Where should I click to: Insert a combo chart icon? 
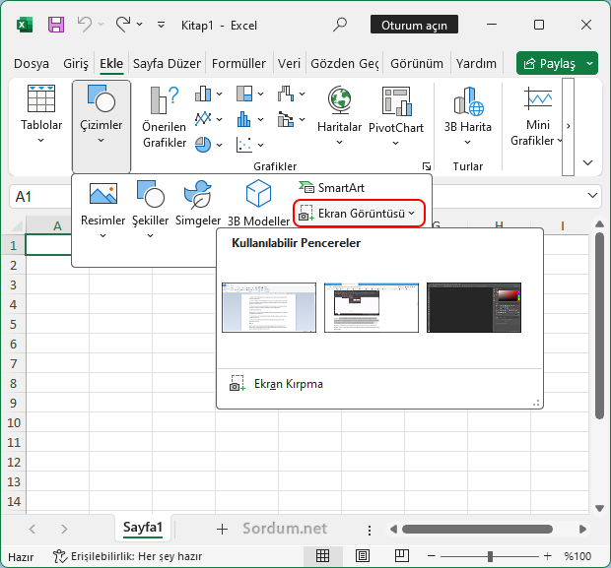[286, 119]
